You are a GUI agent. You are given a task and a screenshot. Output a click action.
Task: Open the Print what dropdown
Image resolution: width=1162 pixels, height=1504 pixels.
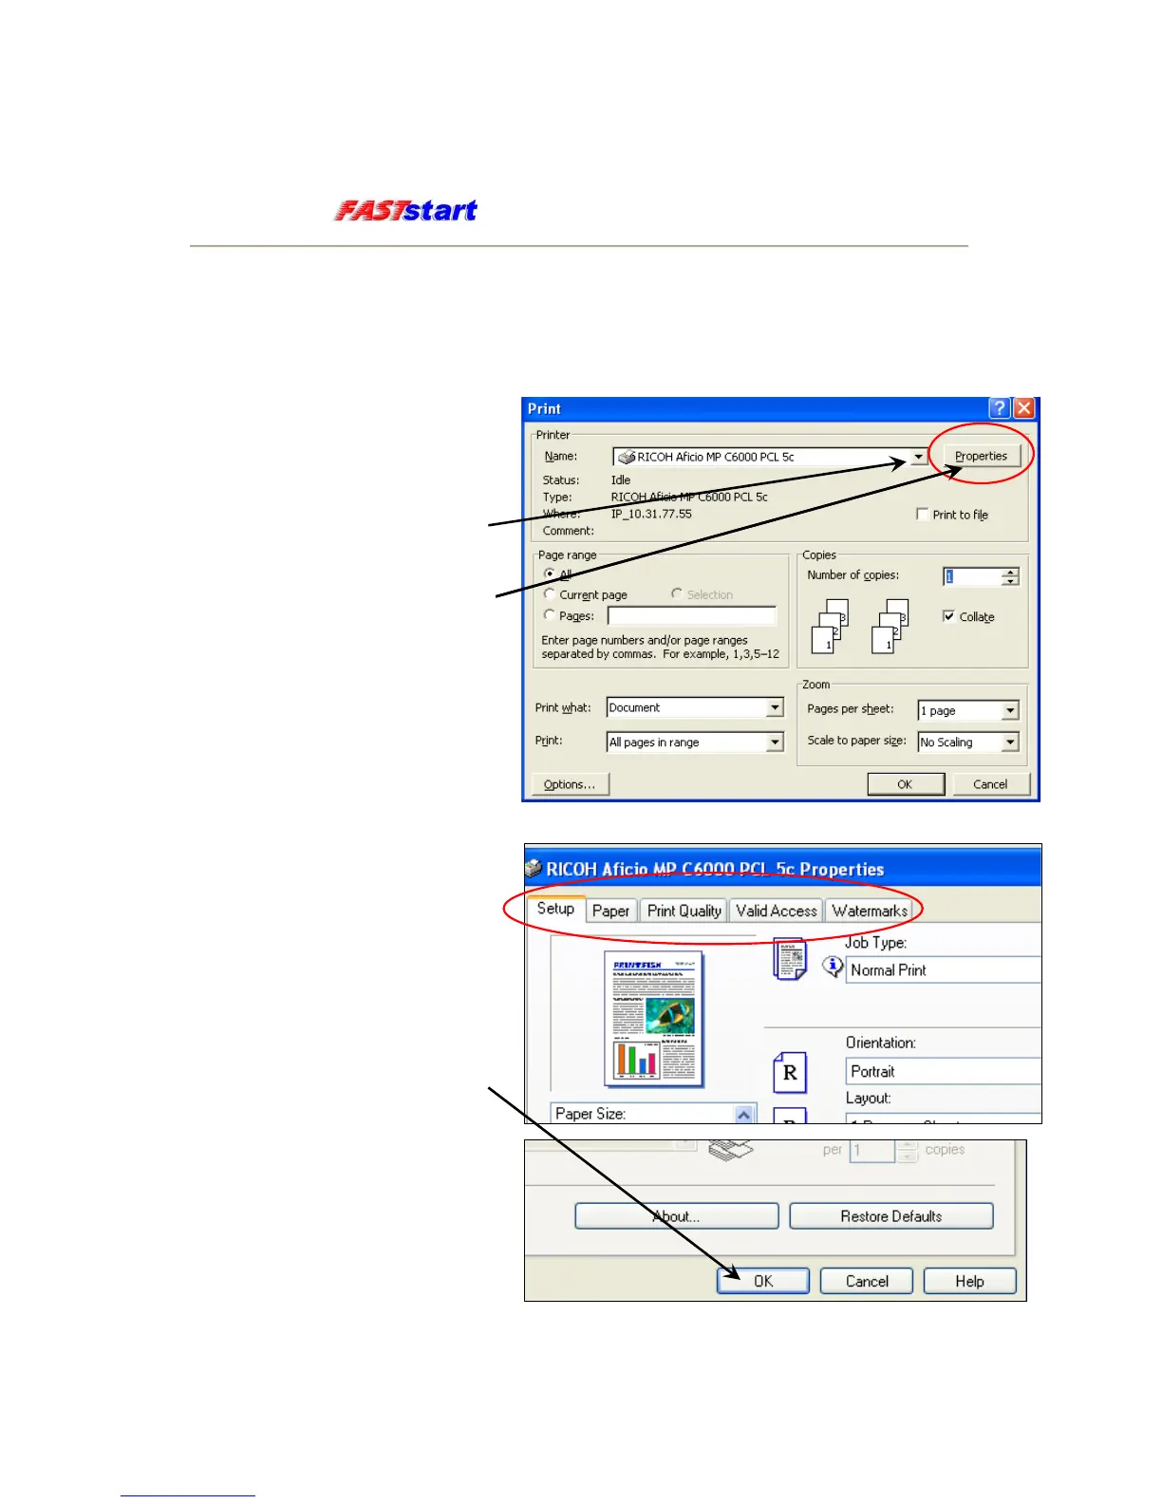click(x=775, y=707)
